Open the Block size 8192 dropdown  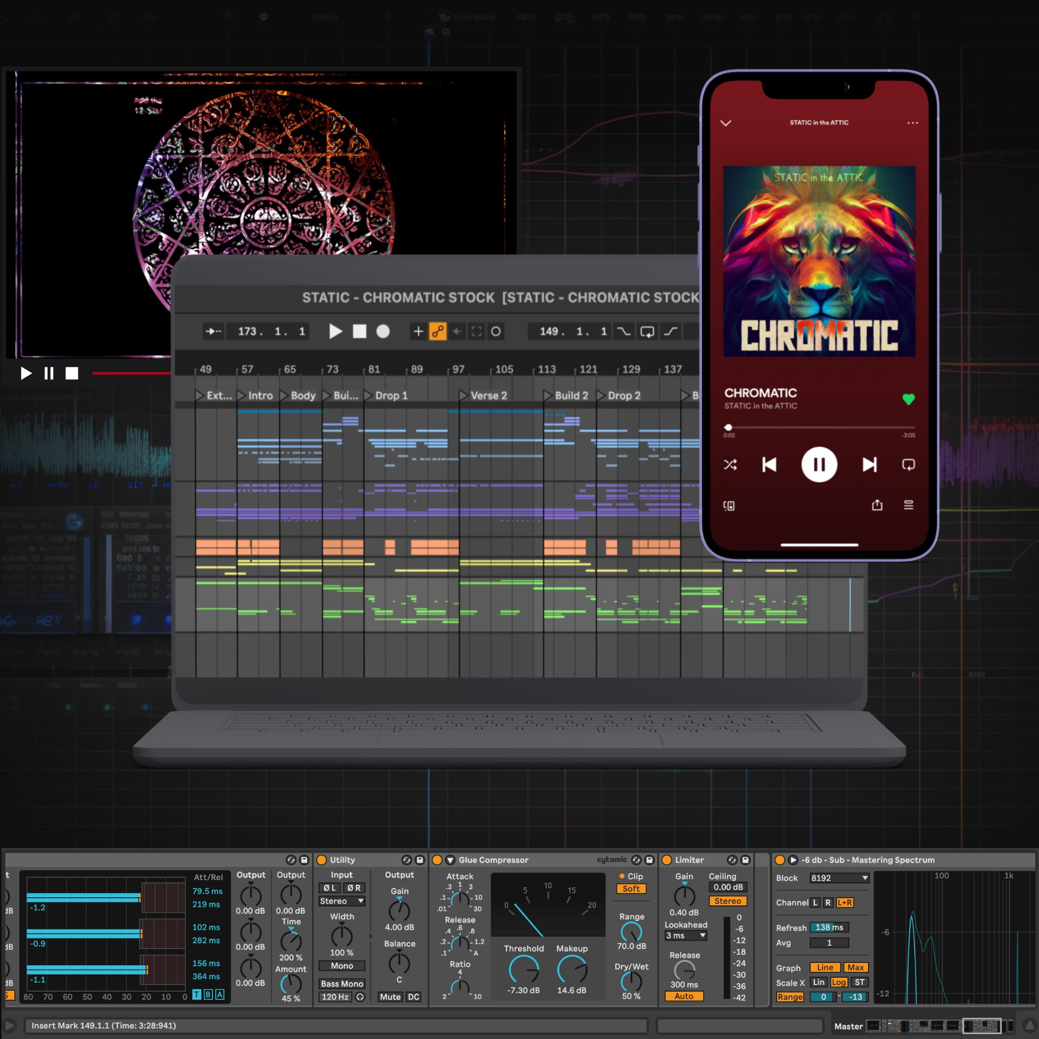(838, 878)
